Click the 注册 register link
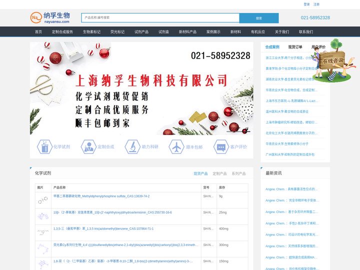 click(x=316, y=4)
